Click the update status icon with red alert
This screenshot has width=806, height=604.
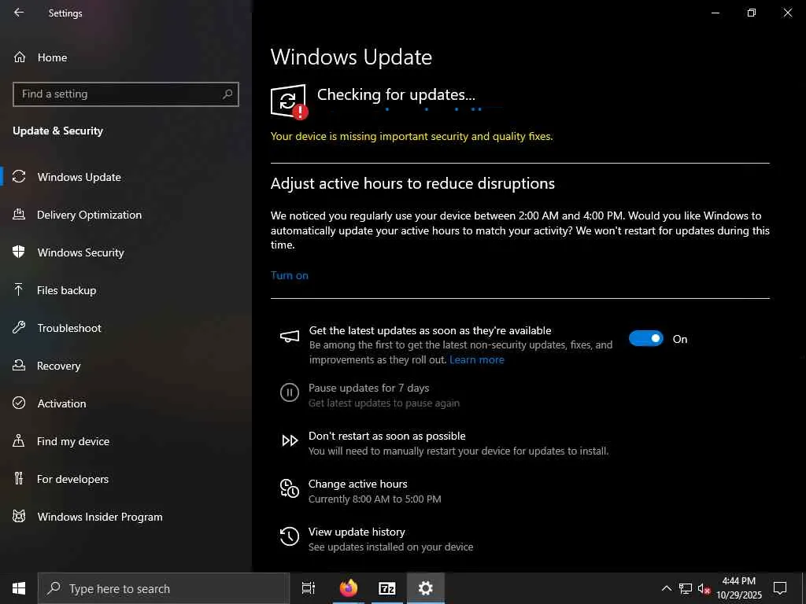click(x=290, y=101)
